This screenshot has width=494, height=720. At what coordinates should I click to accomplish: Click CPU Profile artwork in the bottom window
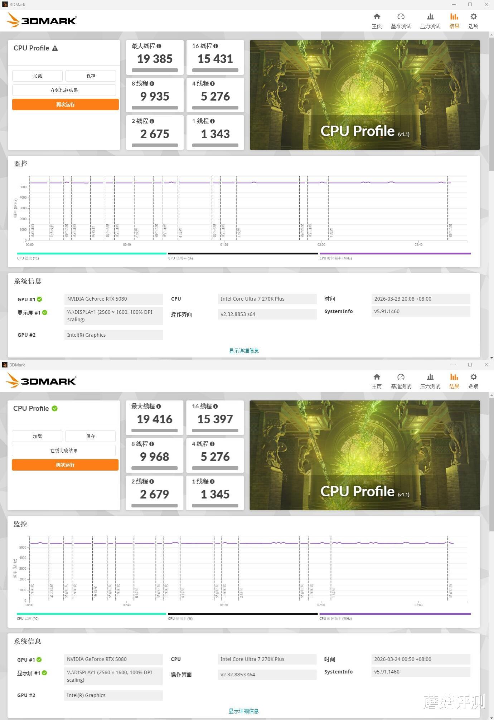365,455
